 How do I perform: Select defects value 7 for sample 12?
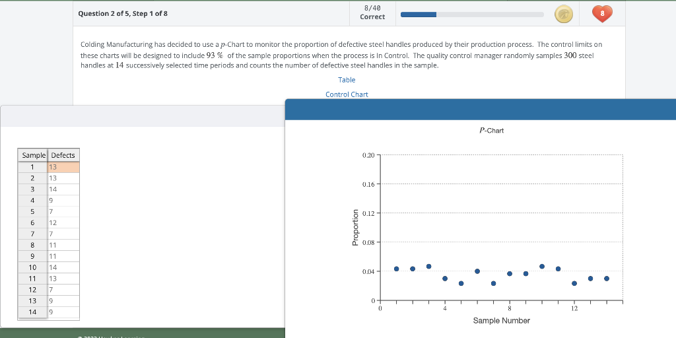(x=63, y=290)
